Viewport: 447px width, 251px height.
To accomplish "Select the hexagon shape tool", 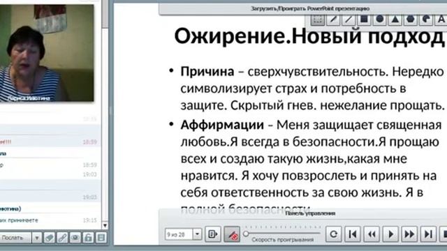I will [411, 20].
